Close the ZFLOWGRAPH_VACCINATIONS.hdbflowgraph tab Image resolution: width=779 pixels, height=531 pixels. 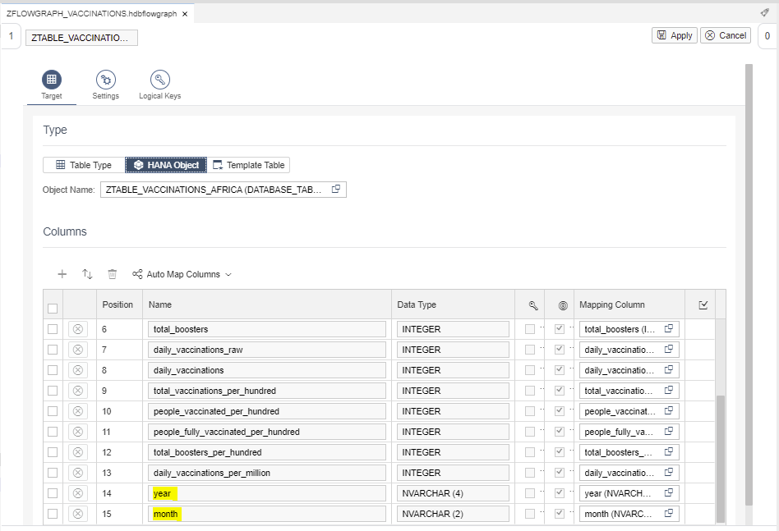tap(185, 14)
